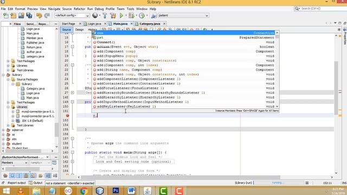The width and height of the screenshot is (347, 195).
Task: Switch to the Category.java editor tab
Action: click(150, 24)
